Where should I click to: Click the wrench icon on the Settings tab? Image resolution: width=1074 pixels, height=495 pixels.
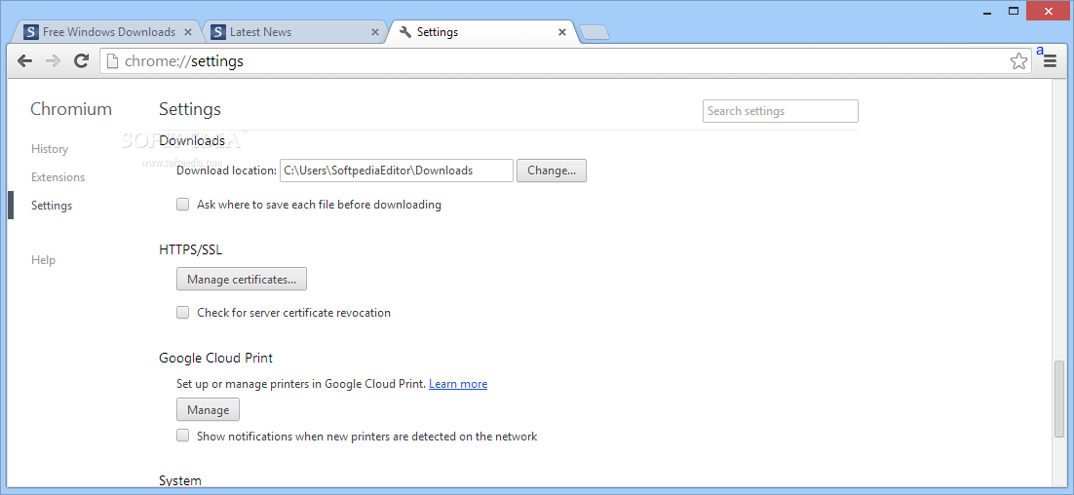(x=404, y=32)
